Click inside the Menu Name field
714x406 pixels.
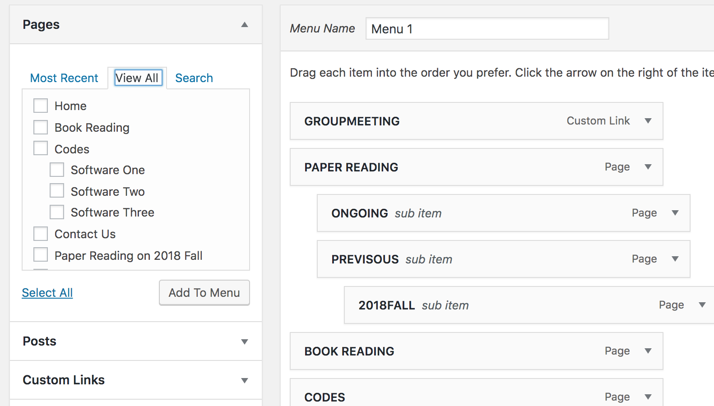point(487,28)
